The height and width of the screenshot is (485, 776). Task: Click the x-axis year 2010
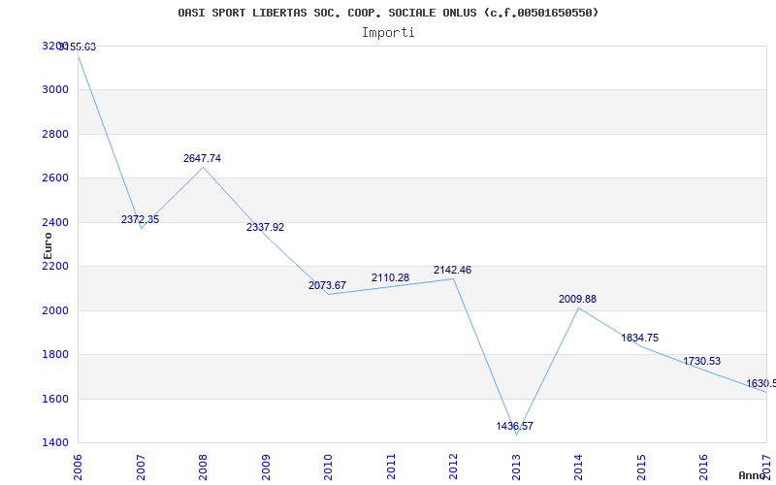pos(328,468)
